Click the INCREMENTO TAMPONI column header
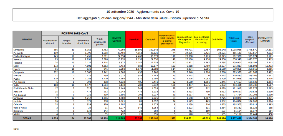283x136 pixels. pos(265,39)
